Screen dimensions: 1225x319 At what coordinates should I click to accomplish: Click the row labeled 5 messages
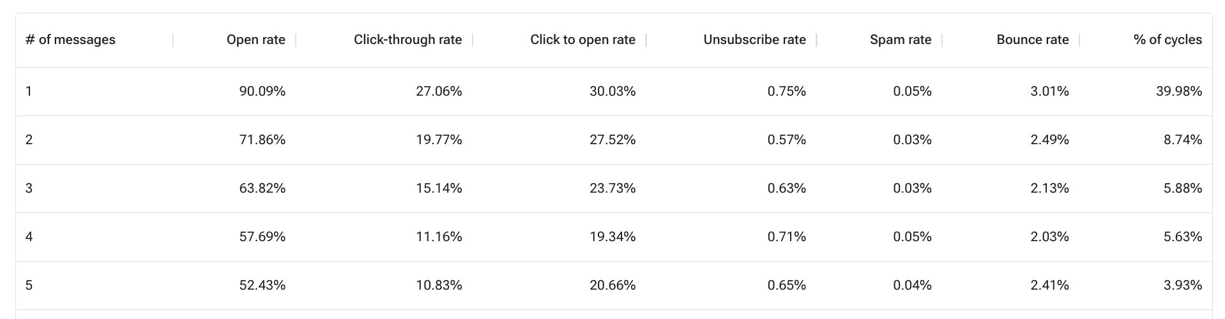[x=29, y=285]
